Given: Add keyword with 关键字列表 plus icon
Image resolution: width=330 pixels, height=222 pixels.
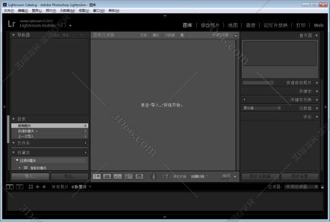Looking at the screenshot, I should [244, 99].
